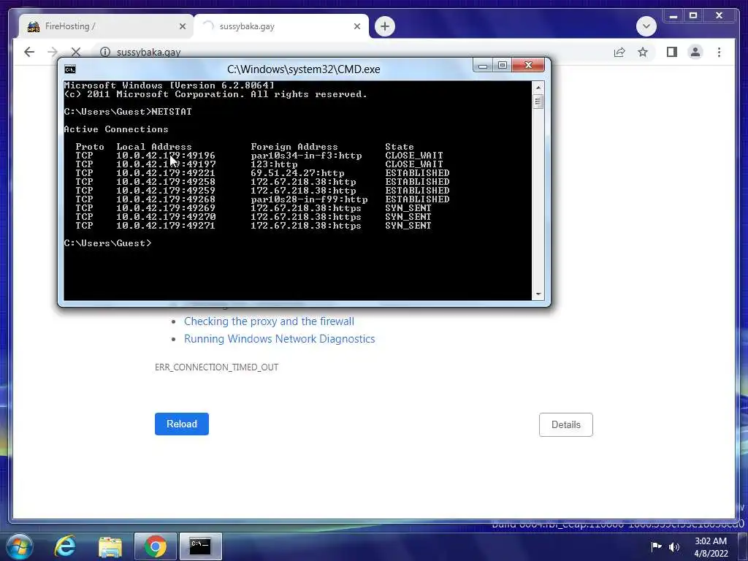Viewport: 748px width, 561px height.
Task: Close the CMD.exe window
Action: [528, 65]
